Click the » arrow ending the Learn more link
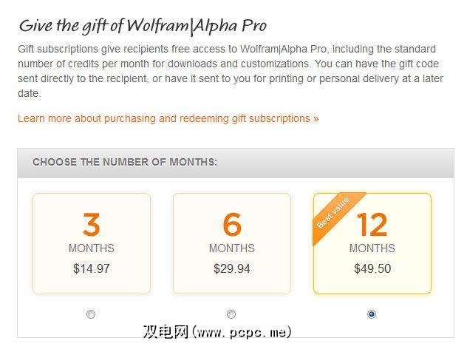The height and width of the screenshot is (349, 467). pos(316,118)
